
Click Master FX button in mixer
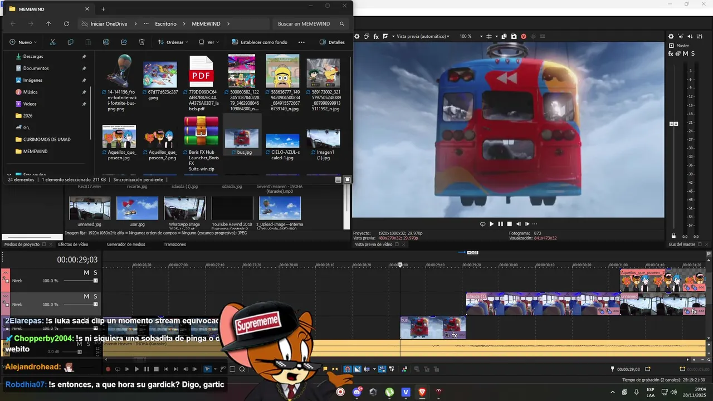pos(671,53)
